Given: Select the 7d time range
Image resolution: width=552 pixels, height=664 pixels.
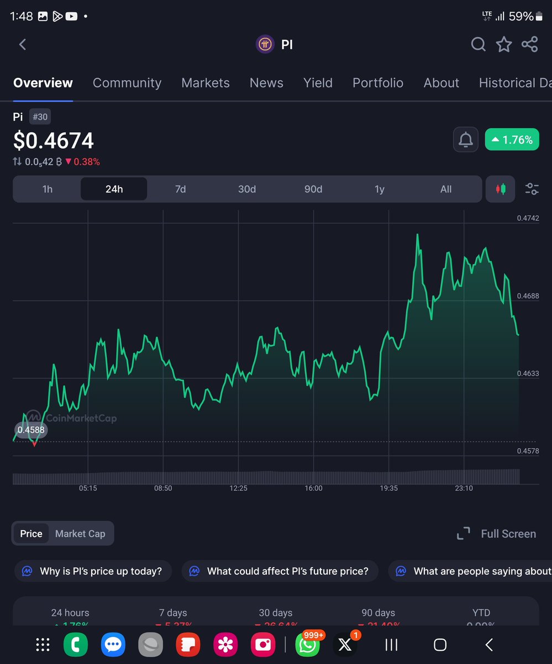Looking at the screenshot, I should coord(180,189).
